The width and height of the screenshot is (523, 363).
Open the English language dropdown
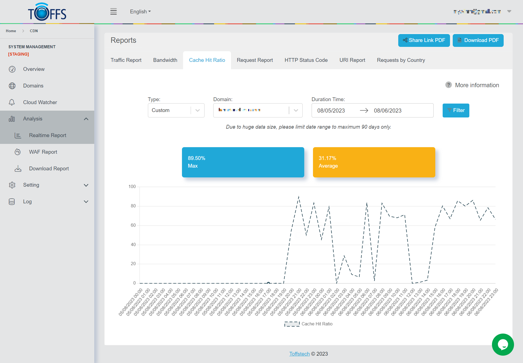tap(140, 11)
